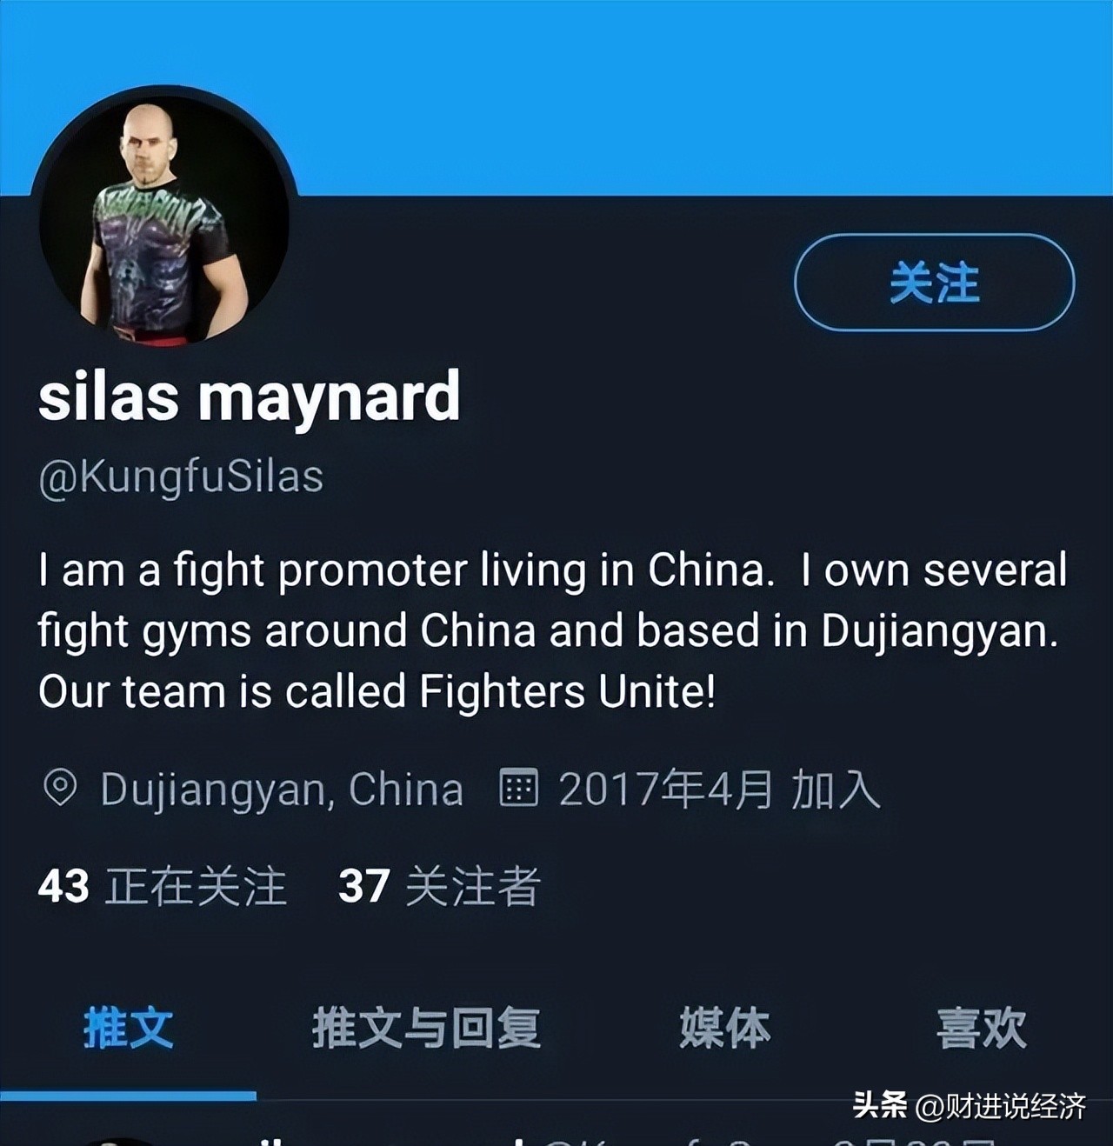1113x1146 pixels.
Task: Select the silas maynard display name
Action: 249,396
